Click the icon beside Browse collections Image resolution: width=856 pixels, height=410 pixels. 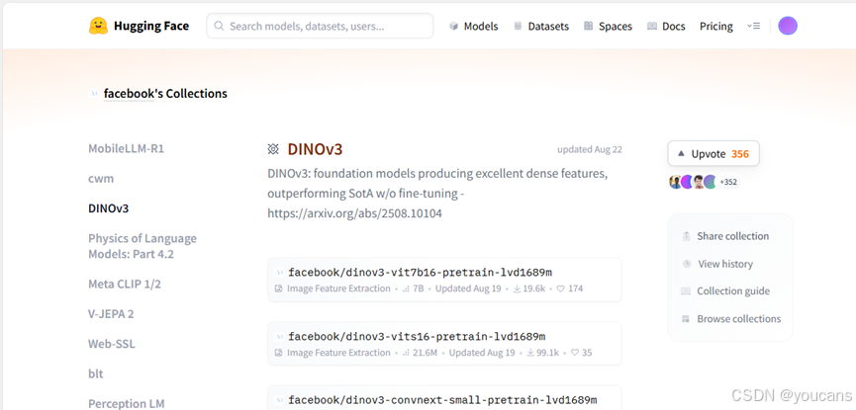[x=686, y=319]
